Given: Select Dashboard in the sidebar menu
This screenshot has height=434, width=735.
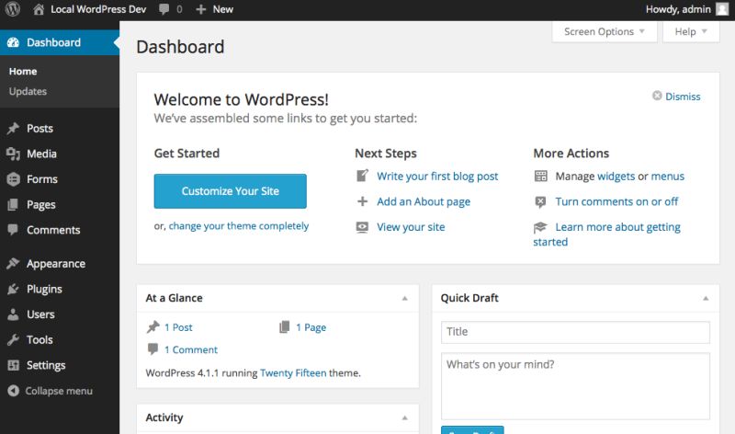Looking at the screenshot, I should tap(60, 42).
